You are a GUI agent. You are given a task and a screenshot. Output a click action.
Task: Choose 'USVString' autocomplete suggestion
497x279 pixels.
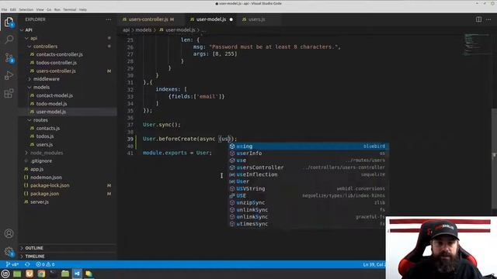tap(309, 188)
